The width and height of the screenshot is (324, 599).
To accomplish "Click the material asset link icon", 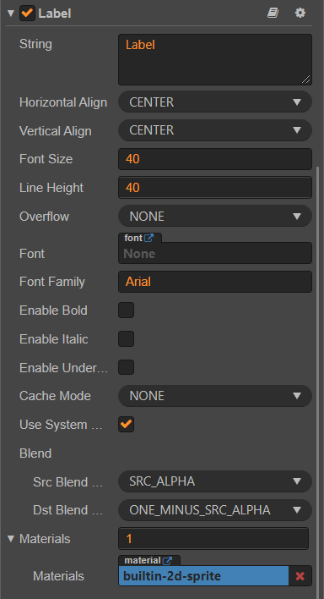I will 167,560.
